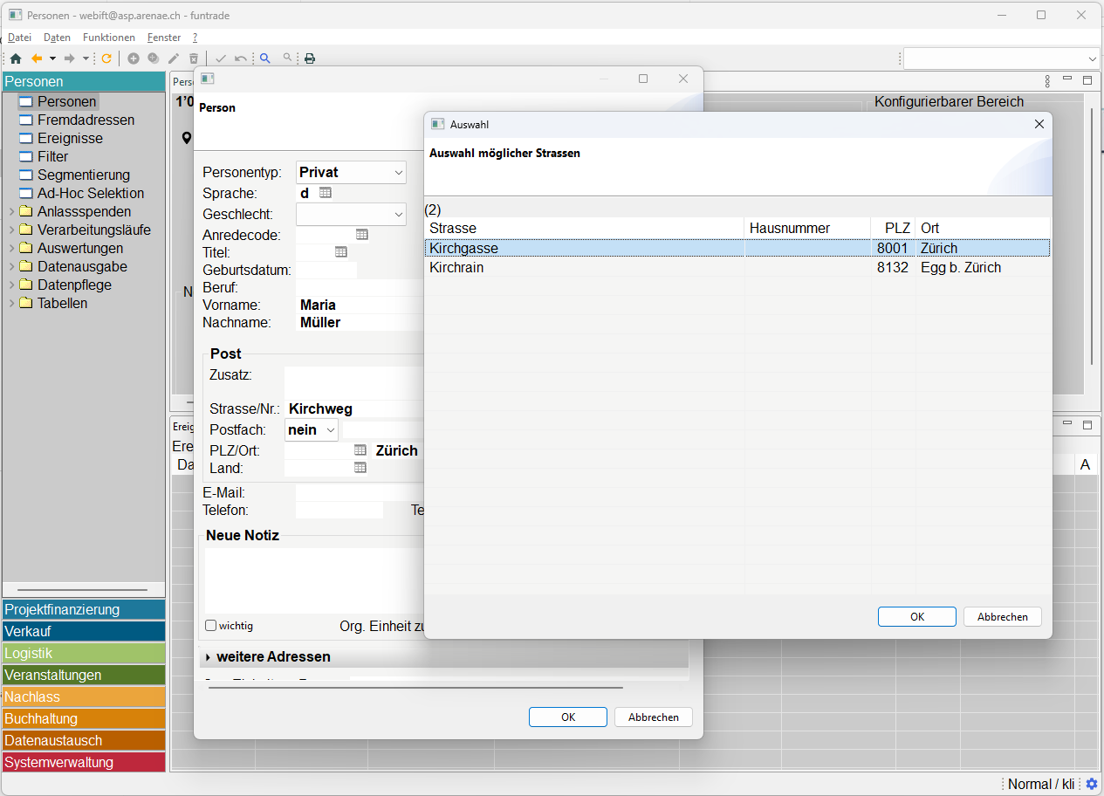The image size is (1104, 796).
Task: Open the PLZ/Ort lookup table icon
Action: coord(360,450)
